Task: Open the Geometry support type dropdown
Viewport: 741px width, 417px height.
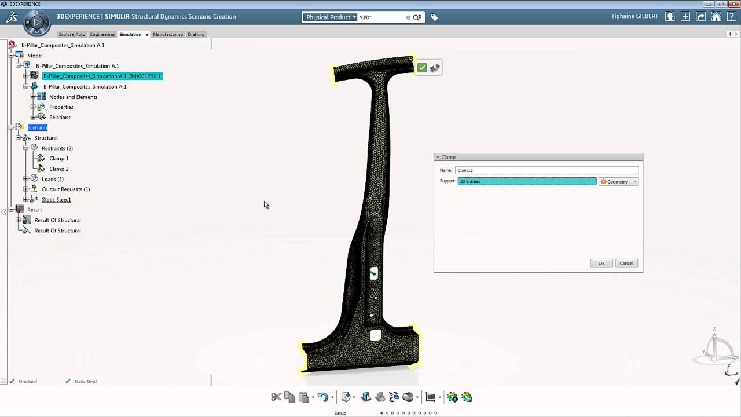Action: (618, 182)
